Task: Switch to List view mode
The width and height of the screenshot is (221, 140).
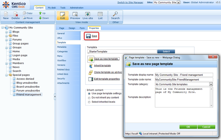Action: 100,16
